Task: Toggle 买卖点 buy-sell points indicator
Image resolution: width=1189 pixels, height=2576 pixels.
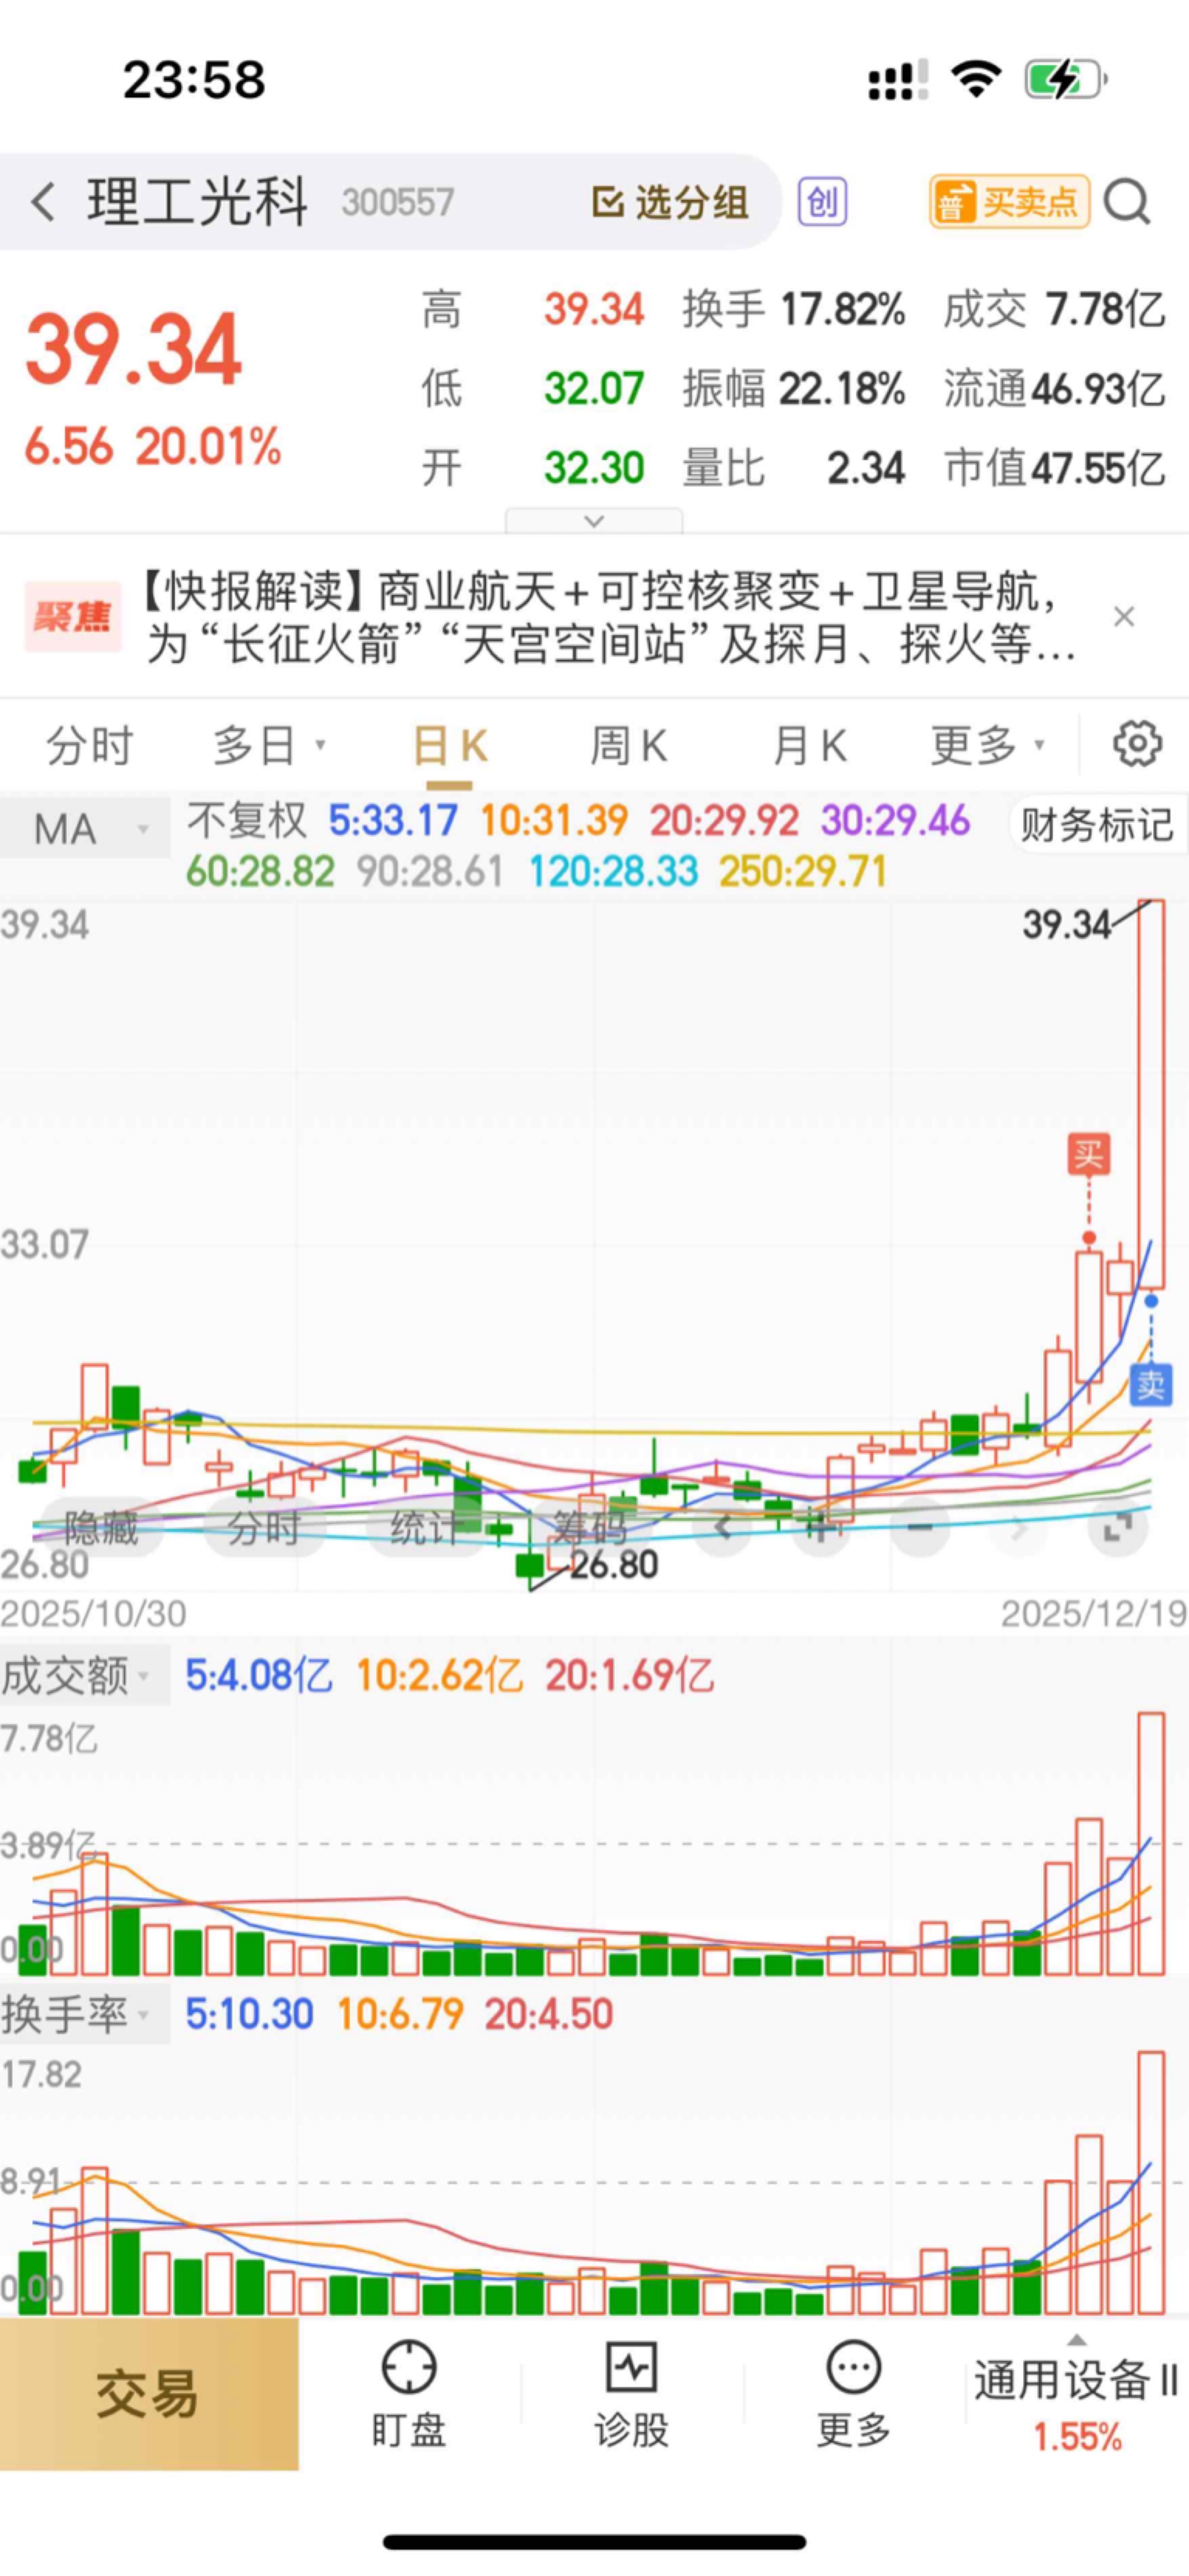Action: (x=1009, y=203)
